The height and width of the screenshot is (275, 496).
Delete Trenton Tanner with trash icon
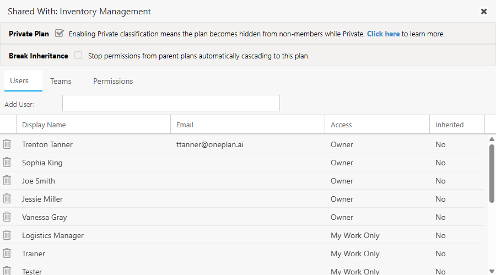pos(7,144)
